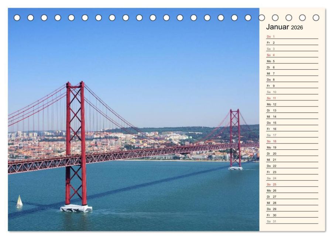Click the last binding hole at right
This screenshot has width=333, height=239.
tap(316, 18)
